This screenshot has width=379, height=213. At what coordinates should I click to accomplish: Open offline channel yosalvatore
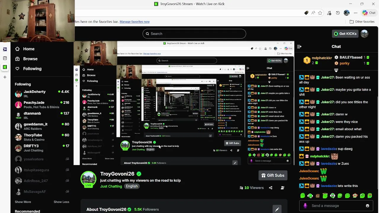coord(42,159)
